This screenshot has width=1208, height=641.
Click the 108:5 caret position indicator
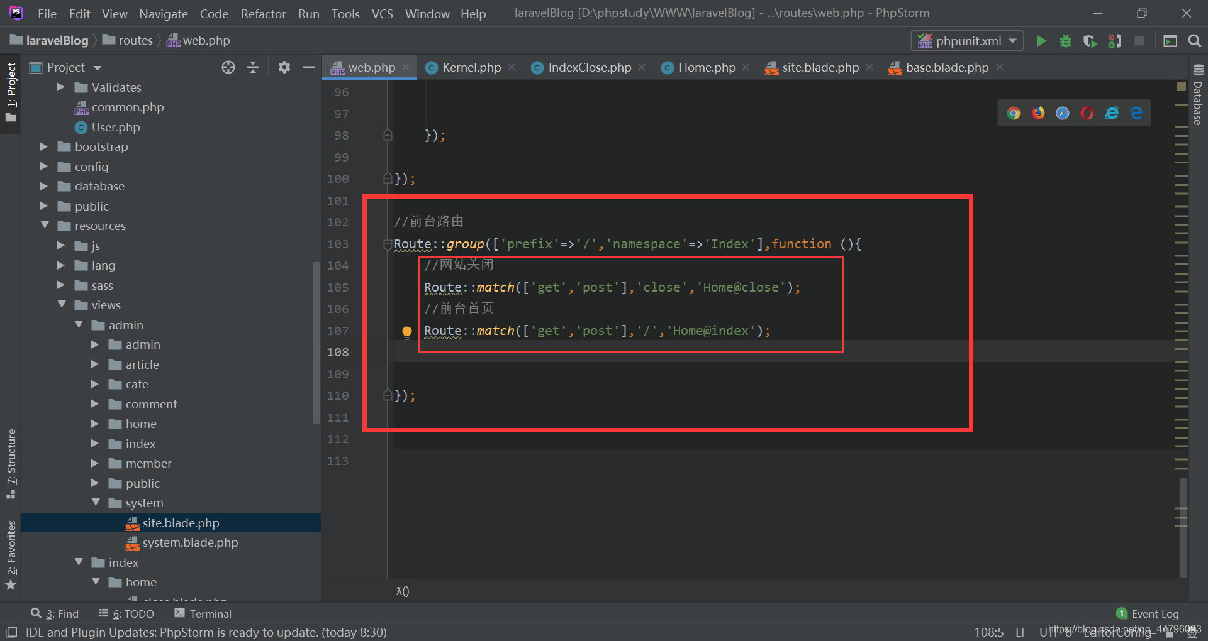[x=989, y=632]
